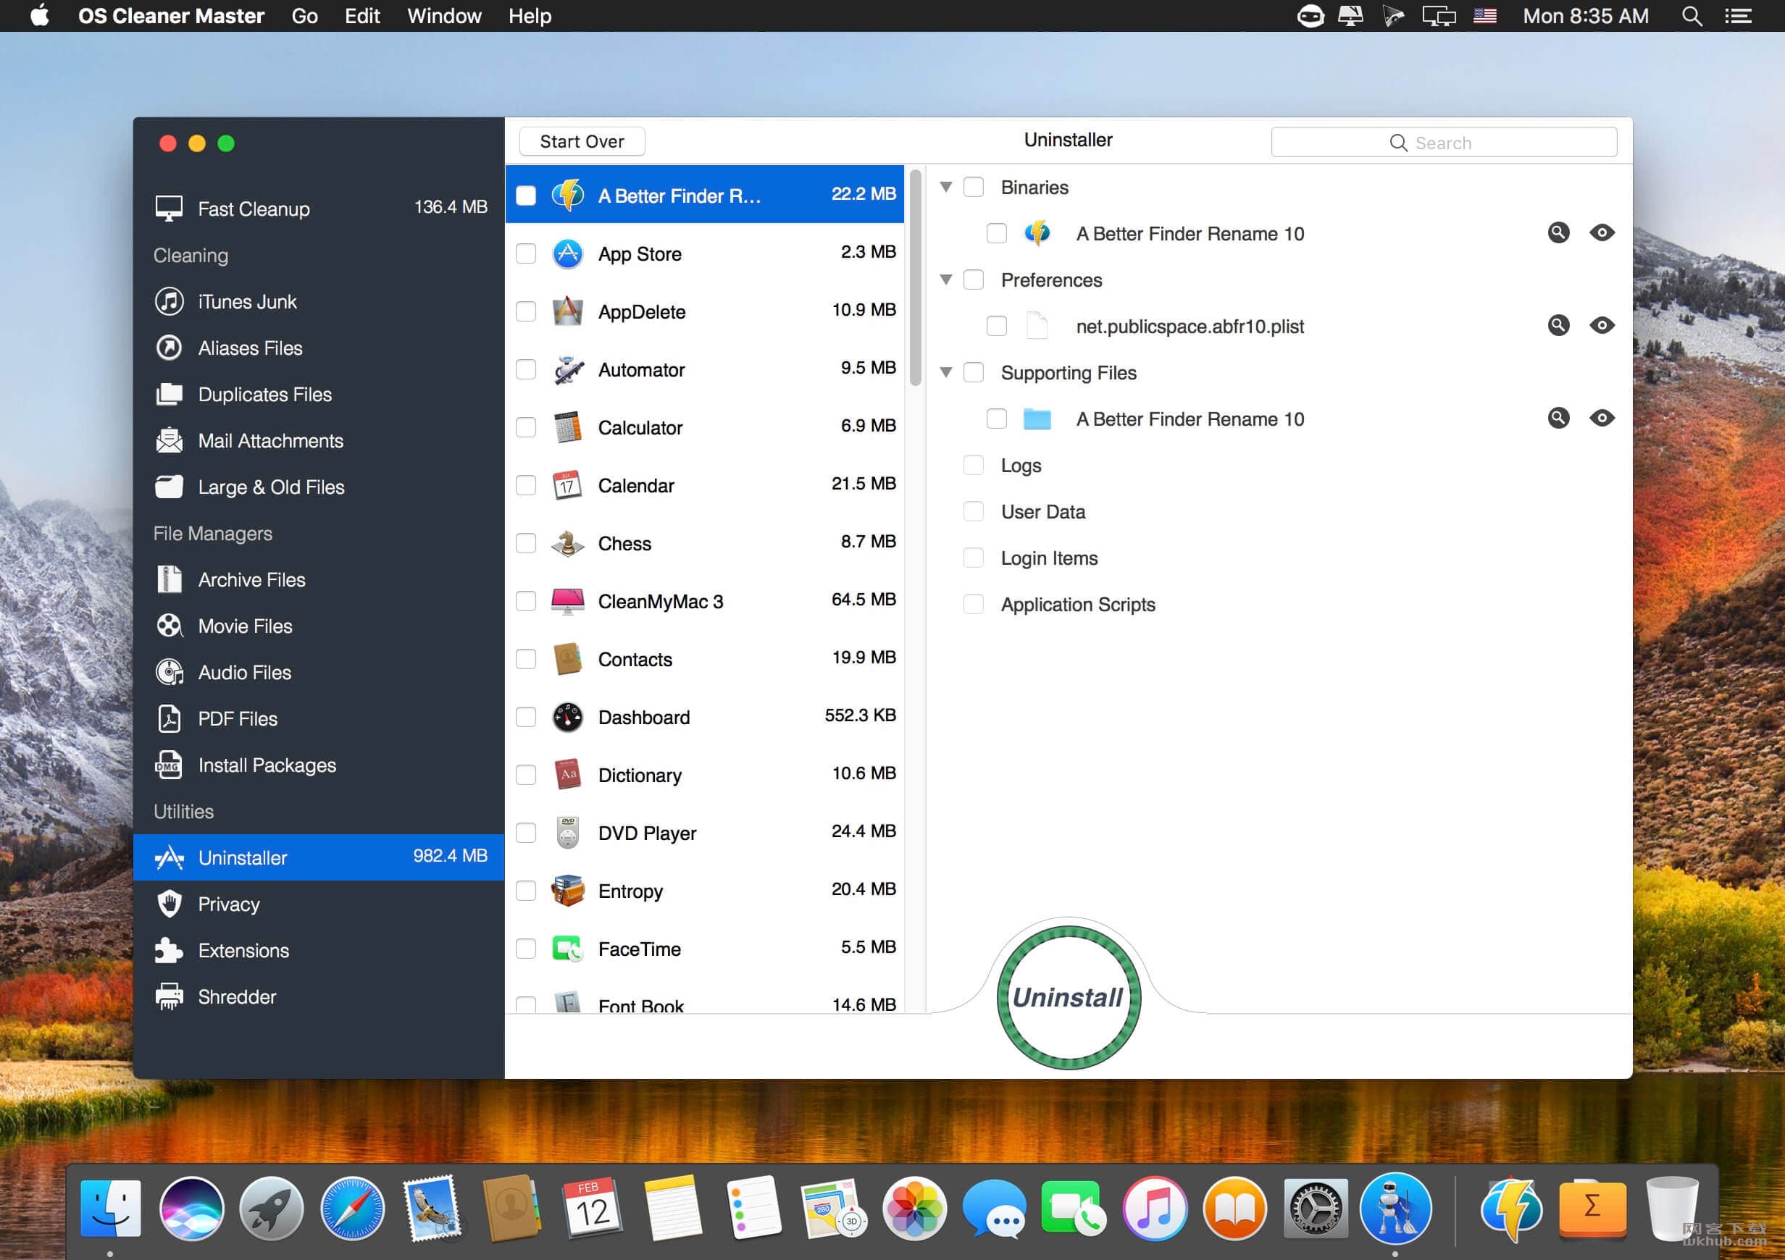Viewport: 1785px width, 1260px height.
Task: Open Fast Cleanup in sidebar
Action: point(319,209)
